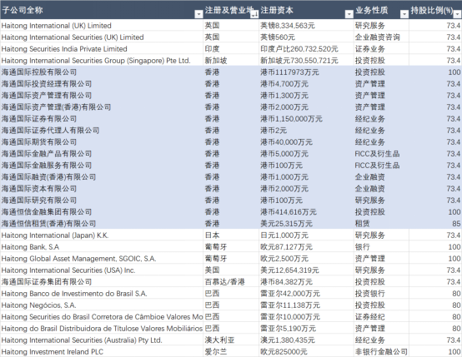Image resolution: width=462 pixels, height=357 pixels.
Task: Select cell Haitong Negócios, S.A.
Action: (102, 305)
